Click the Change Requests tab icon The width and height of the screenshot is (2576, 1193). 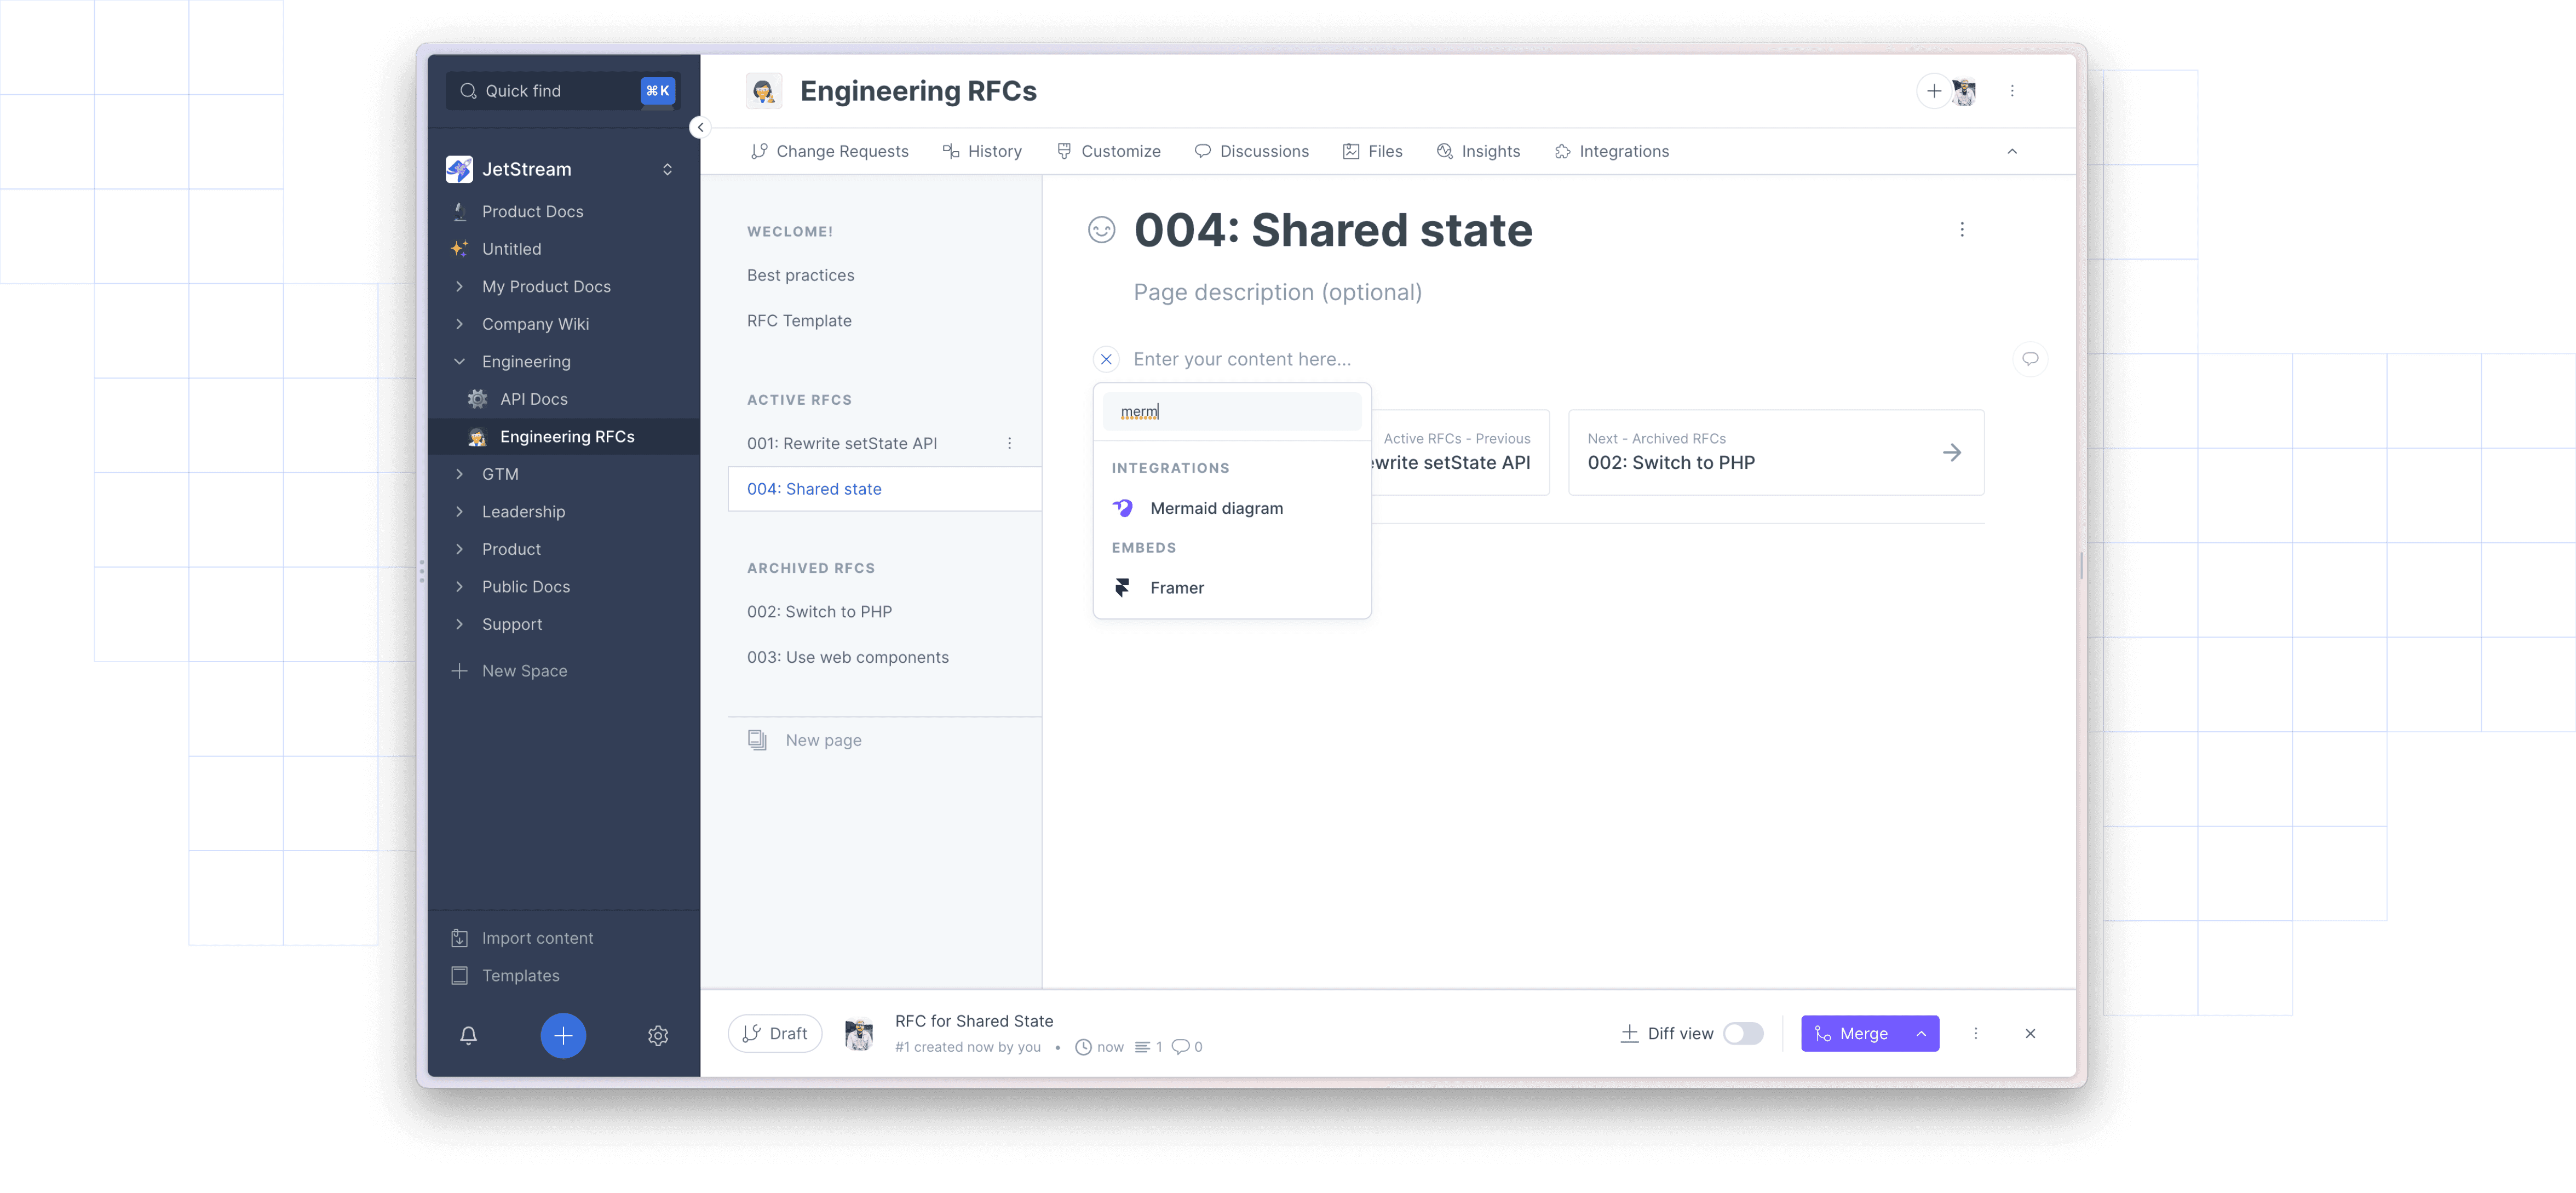(756, 151)
